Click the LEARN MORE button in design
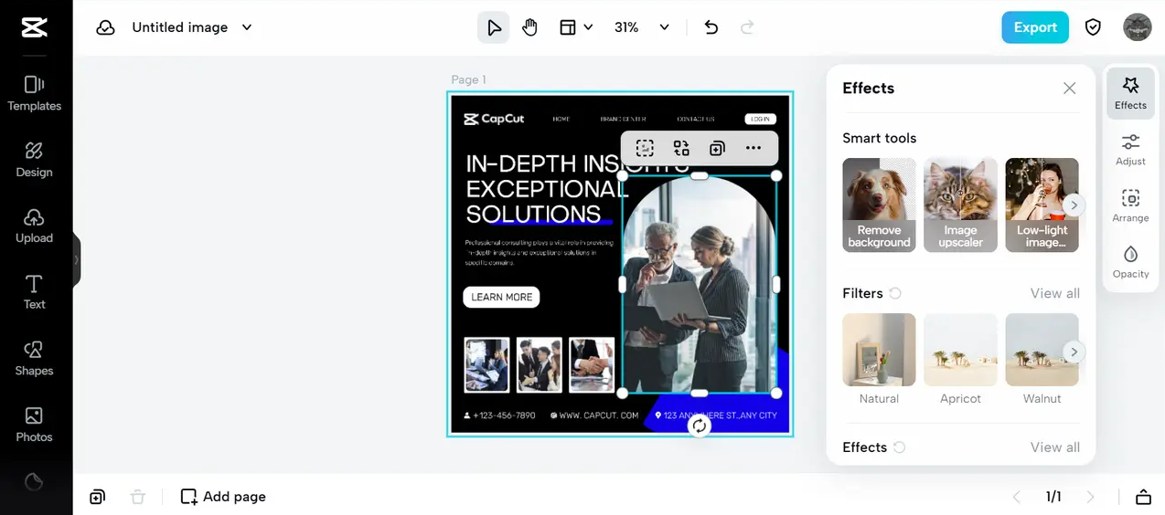The image size is (1165, 515). click(501, 297)
